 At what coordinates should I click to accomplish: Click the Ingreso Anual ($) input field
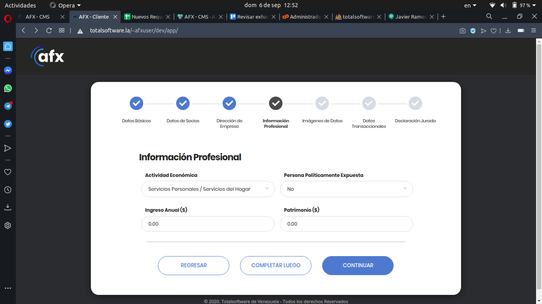click(x=208, y=224)
